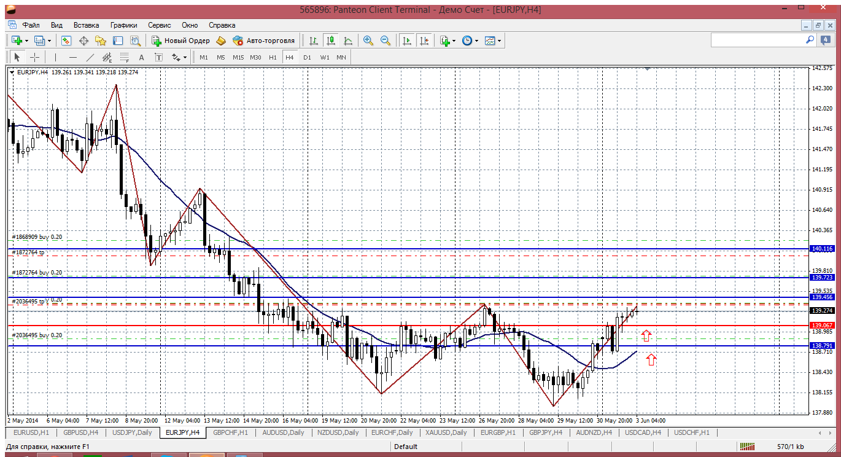Open the Графики menu

point(123,25)
